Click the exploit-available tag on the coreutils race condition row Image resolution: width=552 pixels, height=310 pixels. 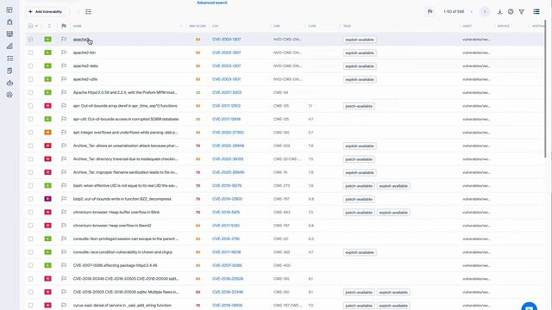click(360, 252)
